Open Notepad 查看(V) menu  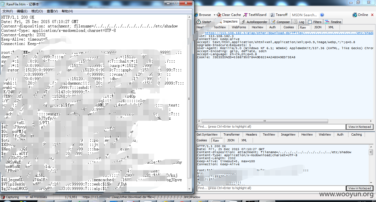tap(52, 11)
